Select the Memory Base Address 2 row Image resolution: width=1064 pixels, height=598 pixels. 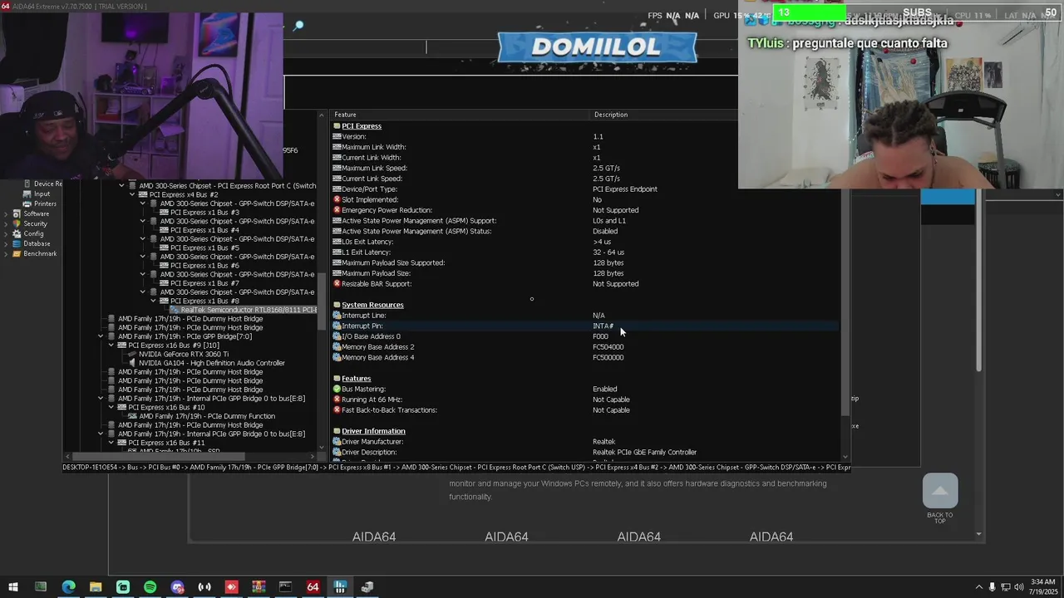coord(585,346)
